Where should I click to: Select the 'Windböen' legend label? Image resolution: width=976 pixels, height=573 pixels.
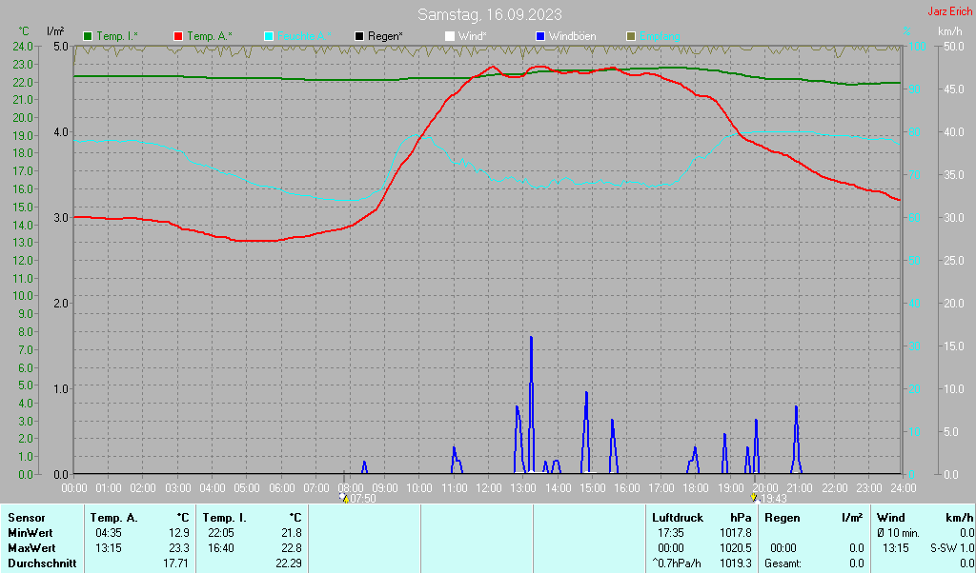tap(572, 37)
